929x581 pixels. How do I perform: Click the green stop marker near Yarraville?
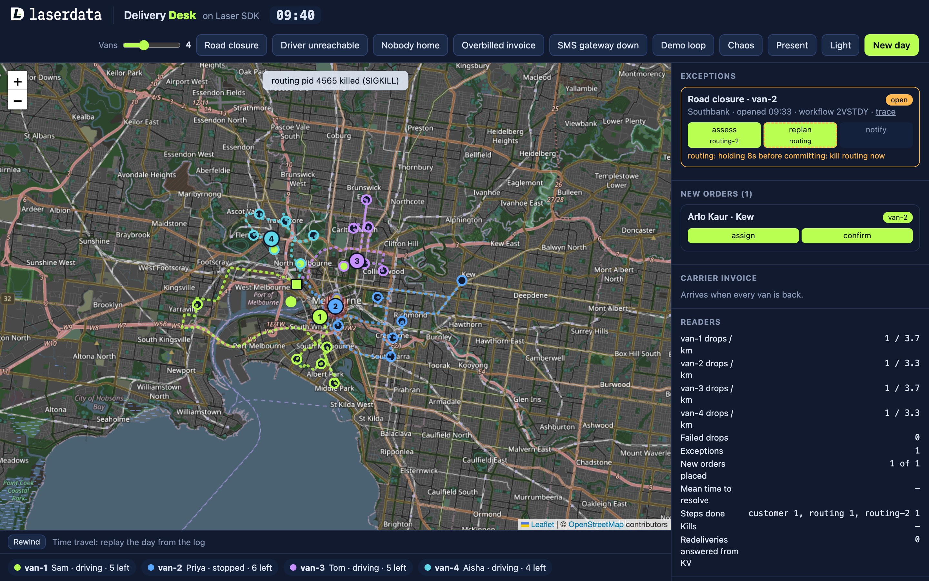click(x=197, y=305)
